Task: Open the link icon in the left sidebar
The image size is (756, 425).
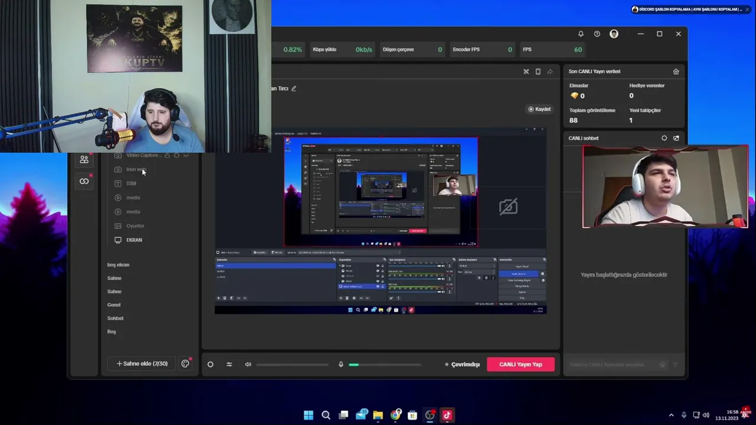Action: 84,181
